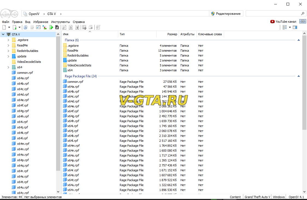The image size is (307, 200).
Task: Click the search input field
Action: pyautogui.click(x=273, y=13)
